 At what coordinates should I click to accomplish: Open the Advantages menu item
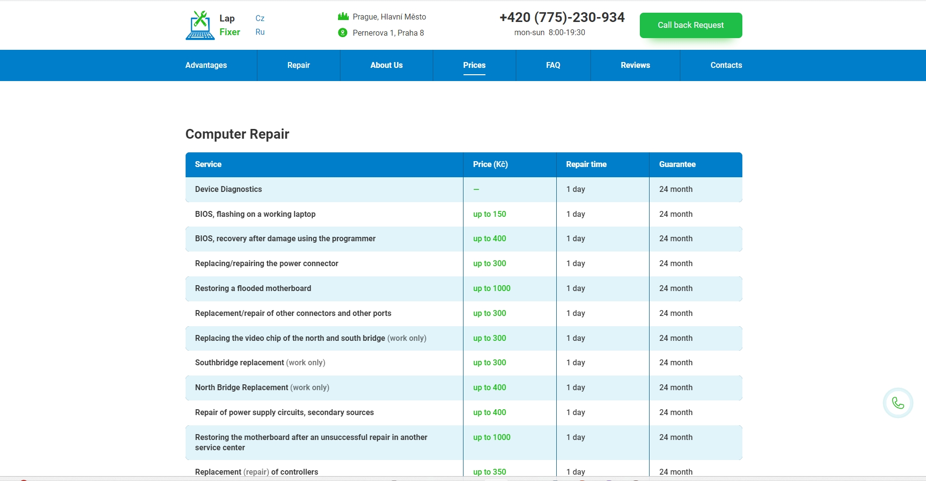point(206,65)
